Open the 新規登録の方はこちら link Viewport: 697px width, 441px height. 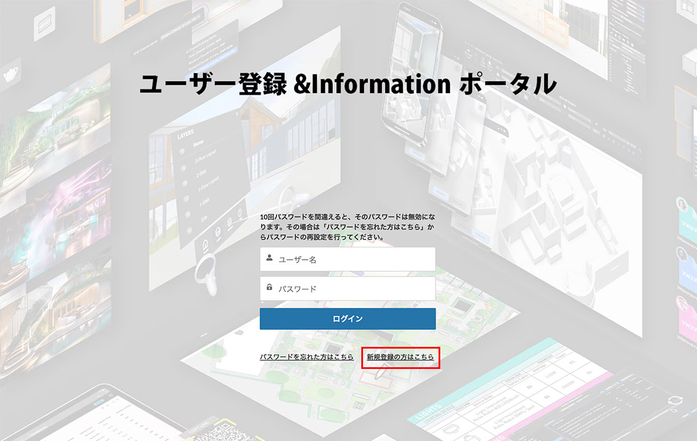tap(400, 357)
